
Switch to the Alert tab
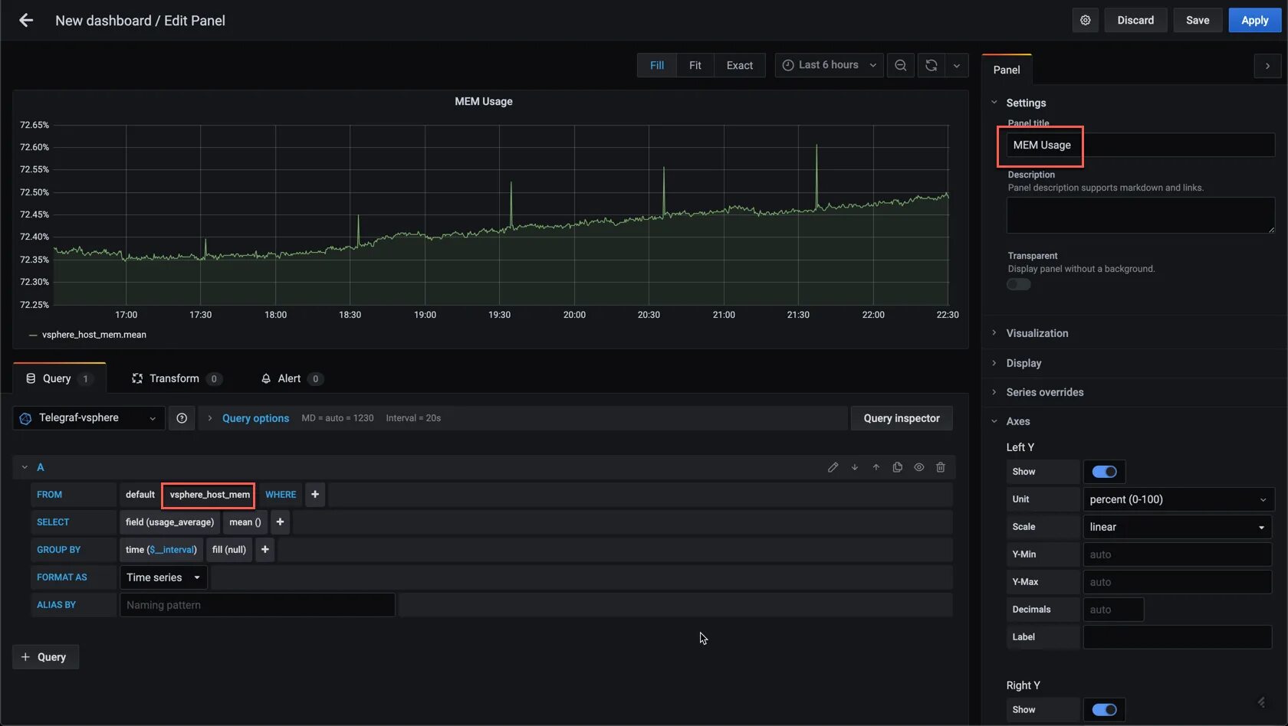[291, 378]
